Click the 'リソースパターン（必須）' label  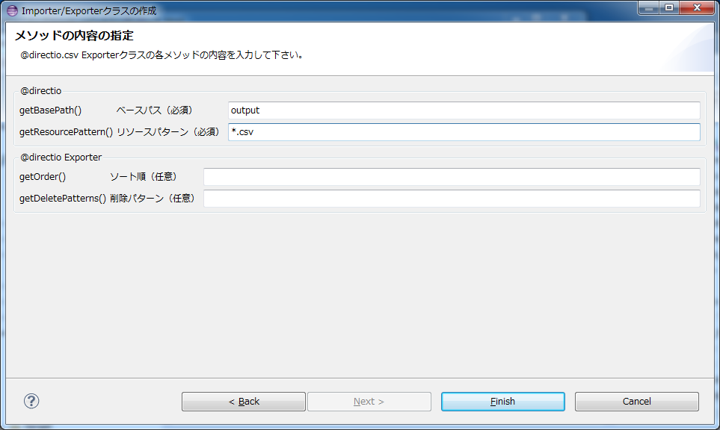tap(168, 132)
